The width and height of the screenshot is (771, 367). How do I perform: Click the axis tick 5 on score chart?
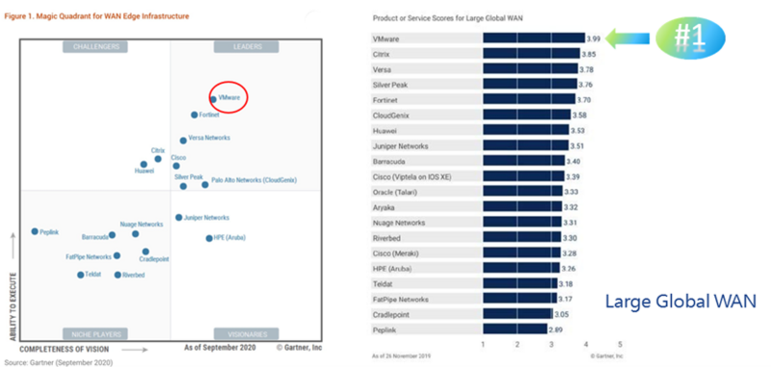(x=620, y=345)
